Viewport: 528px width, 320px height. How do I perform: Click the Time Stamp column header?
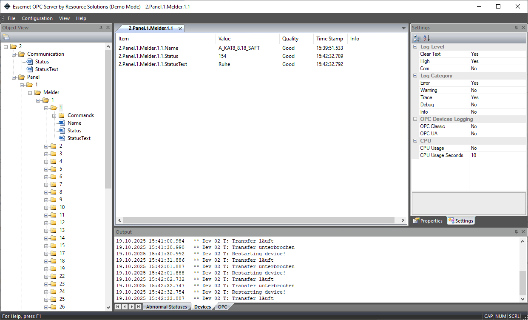click(329, 39)
